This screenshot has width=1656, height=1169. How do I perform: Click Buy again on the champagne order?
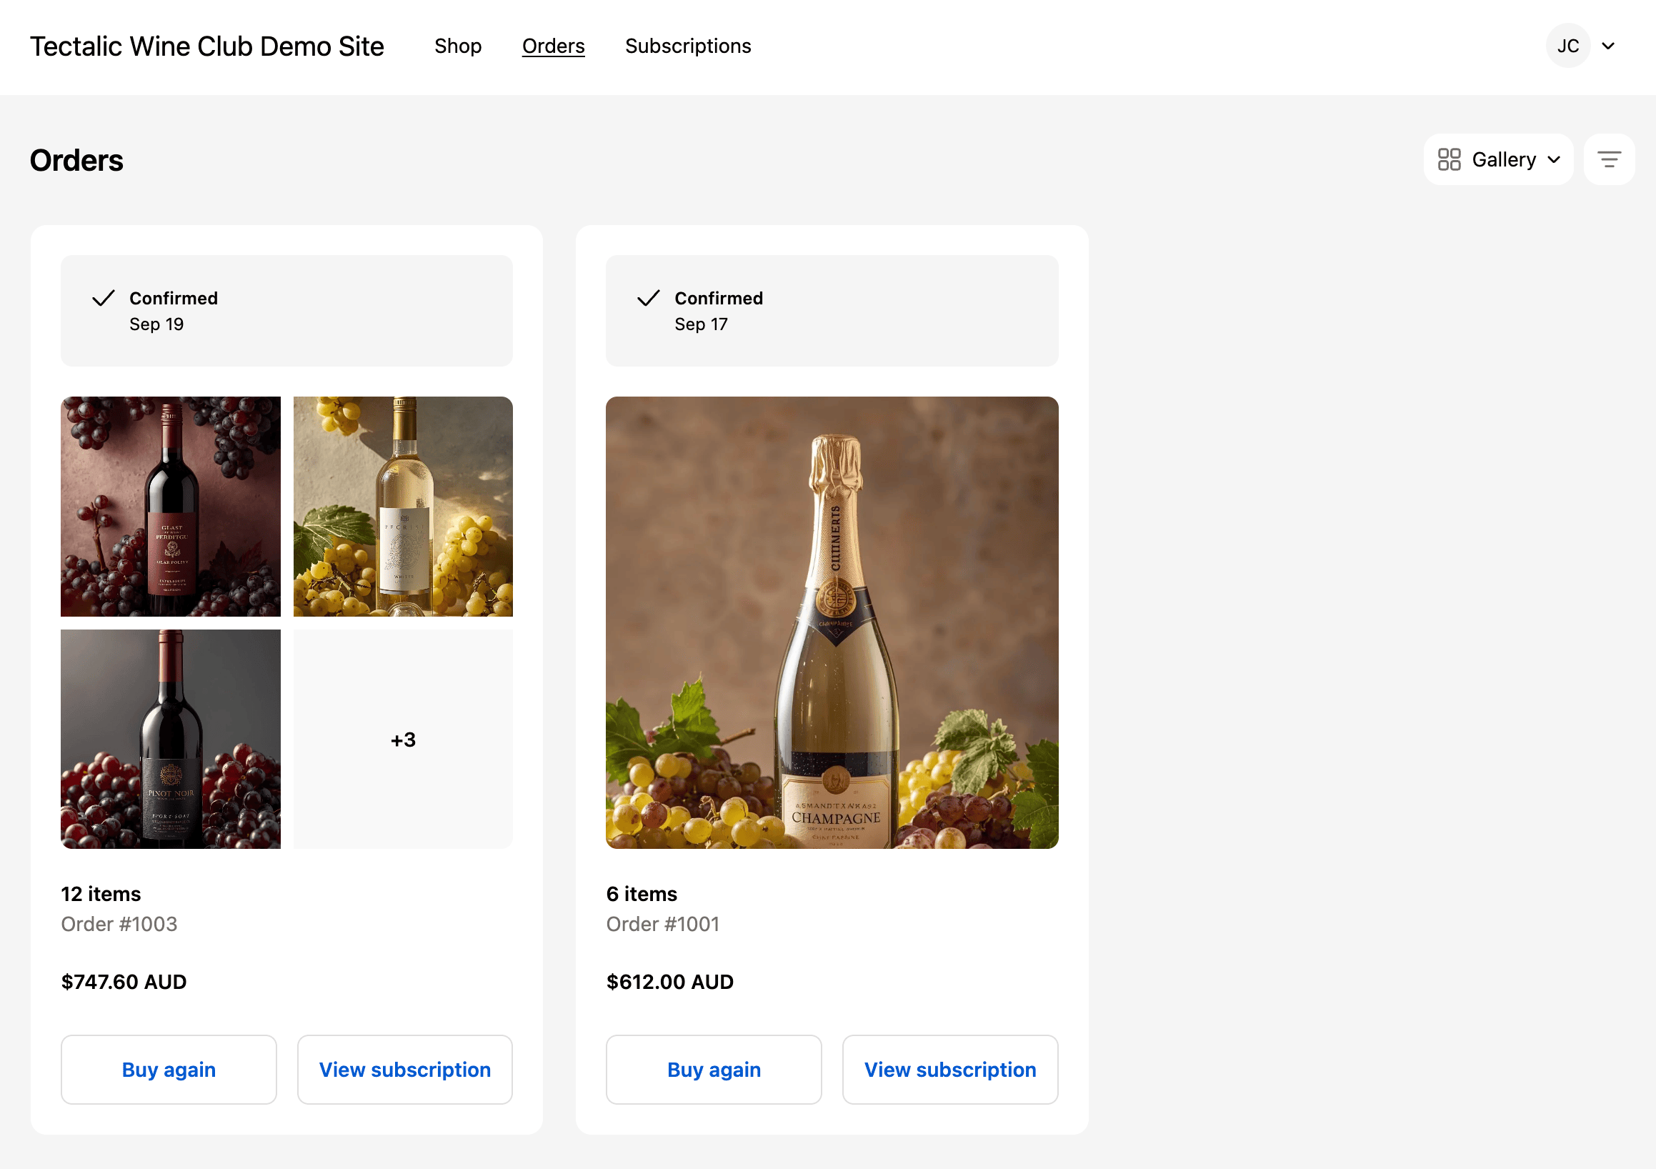point(713,1070)
